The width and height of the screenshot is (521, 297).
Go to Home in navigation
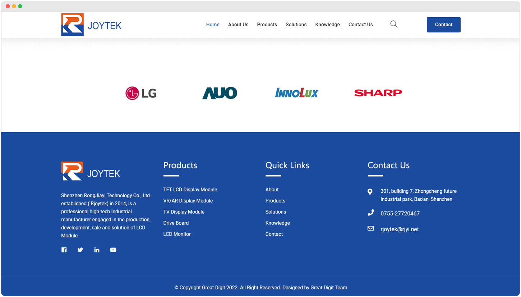(213, 25)
